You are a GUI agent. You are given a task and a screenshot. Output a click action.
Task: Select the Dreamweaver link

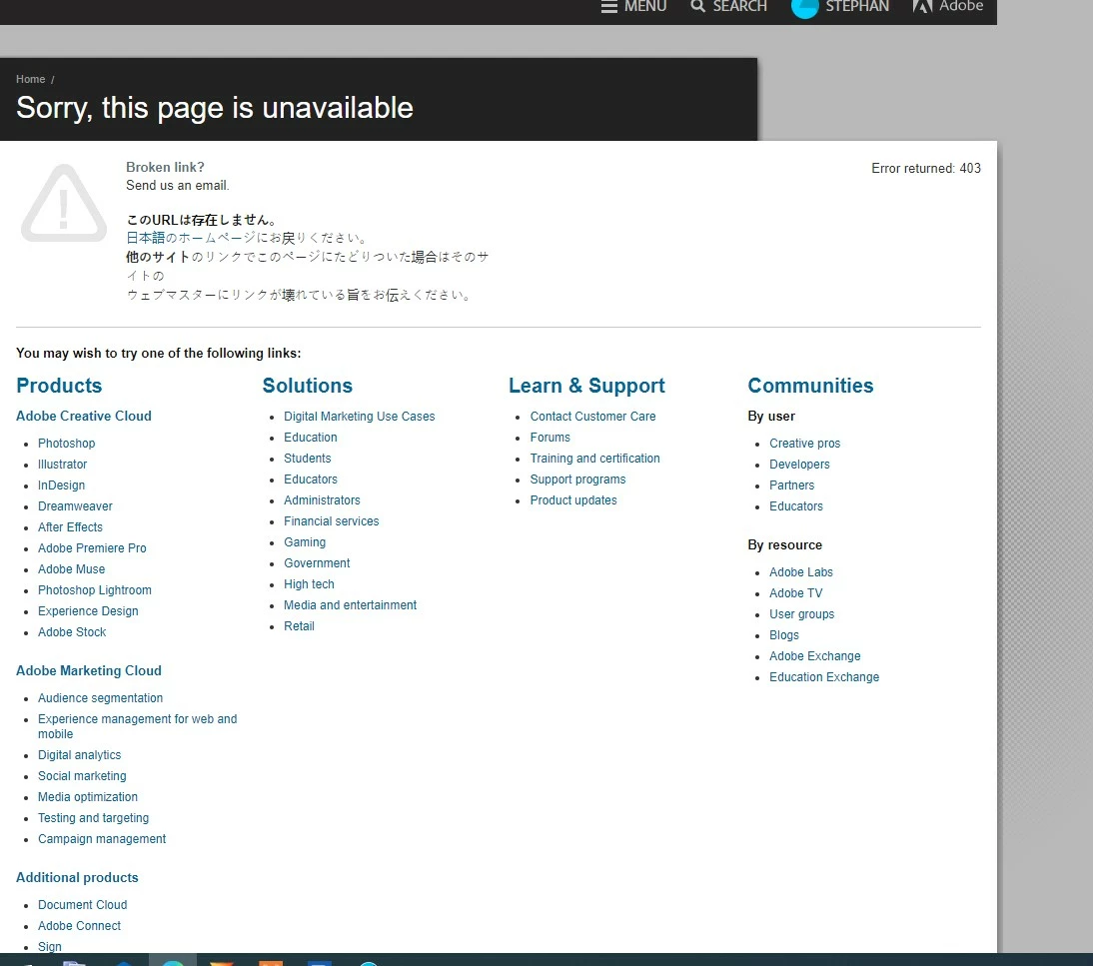[75, 506]
